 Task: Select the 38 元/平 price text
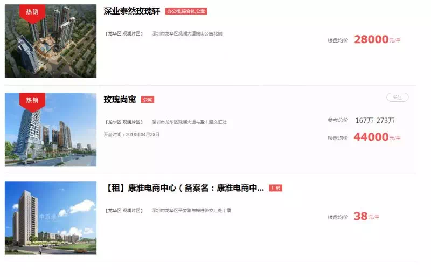pos(366,217)
